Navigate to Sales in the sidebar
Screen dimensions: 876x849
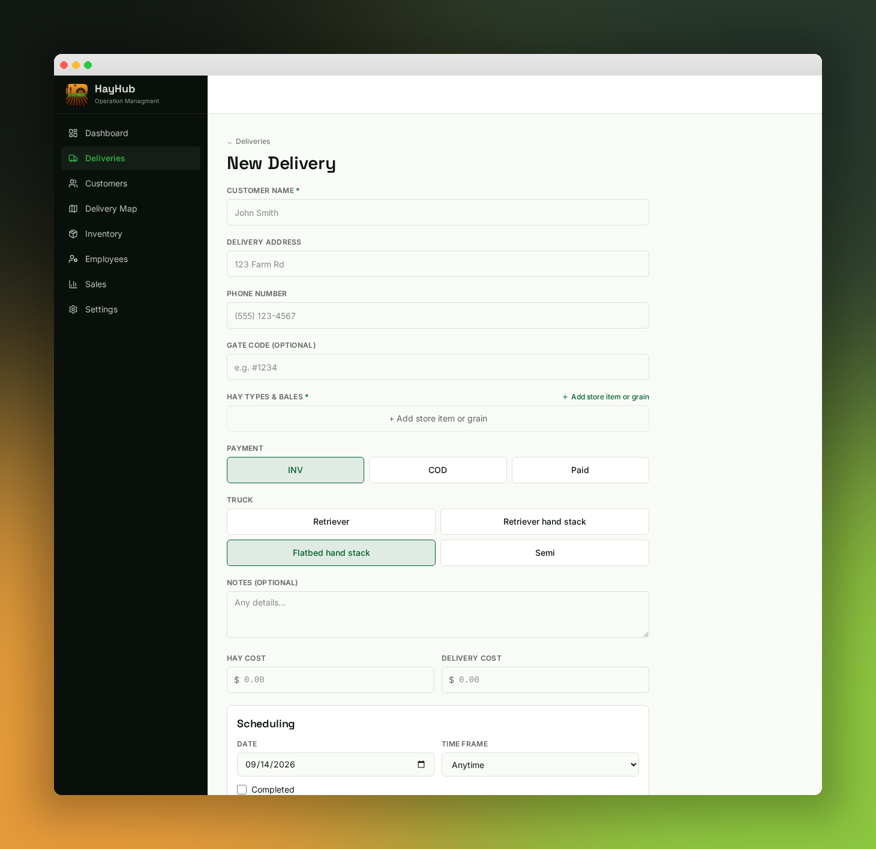point(131,284)
